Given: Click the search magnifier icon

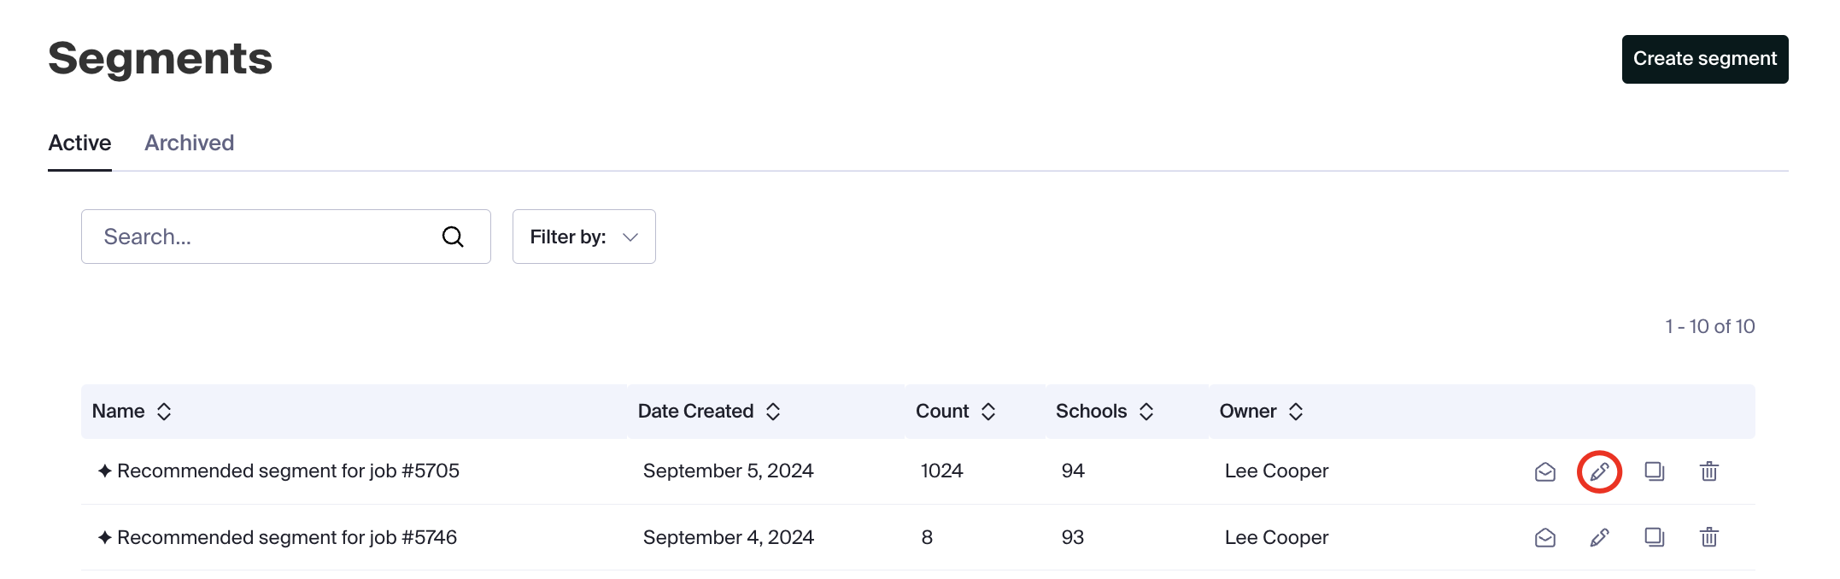Looking at the screenshot, I should (453, 237).
